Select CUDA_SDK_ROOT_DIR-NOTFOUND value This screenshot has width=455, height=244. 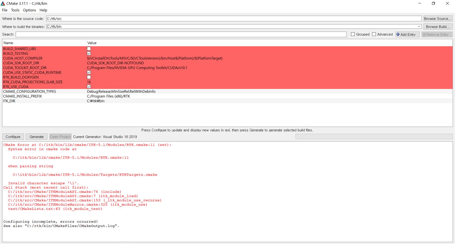pos(115,63)
